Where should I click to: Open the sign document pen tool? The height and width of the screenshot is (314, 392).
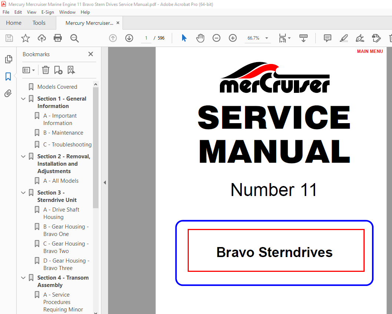click(x=360, y=38)
